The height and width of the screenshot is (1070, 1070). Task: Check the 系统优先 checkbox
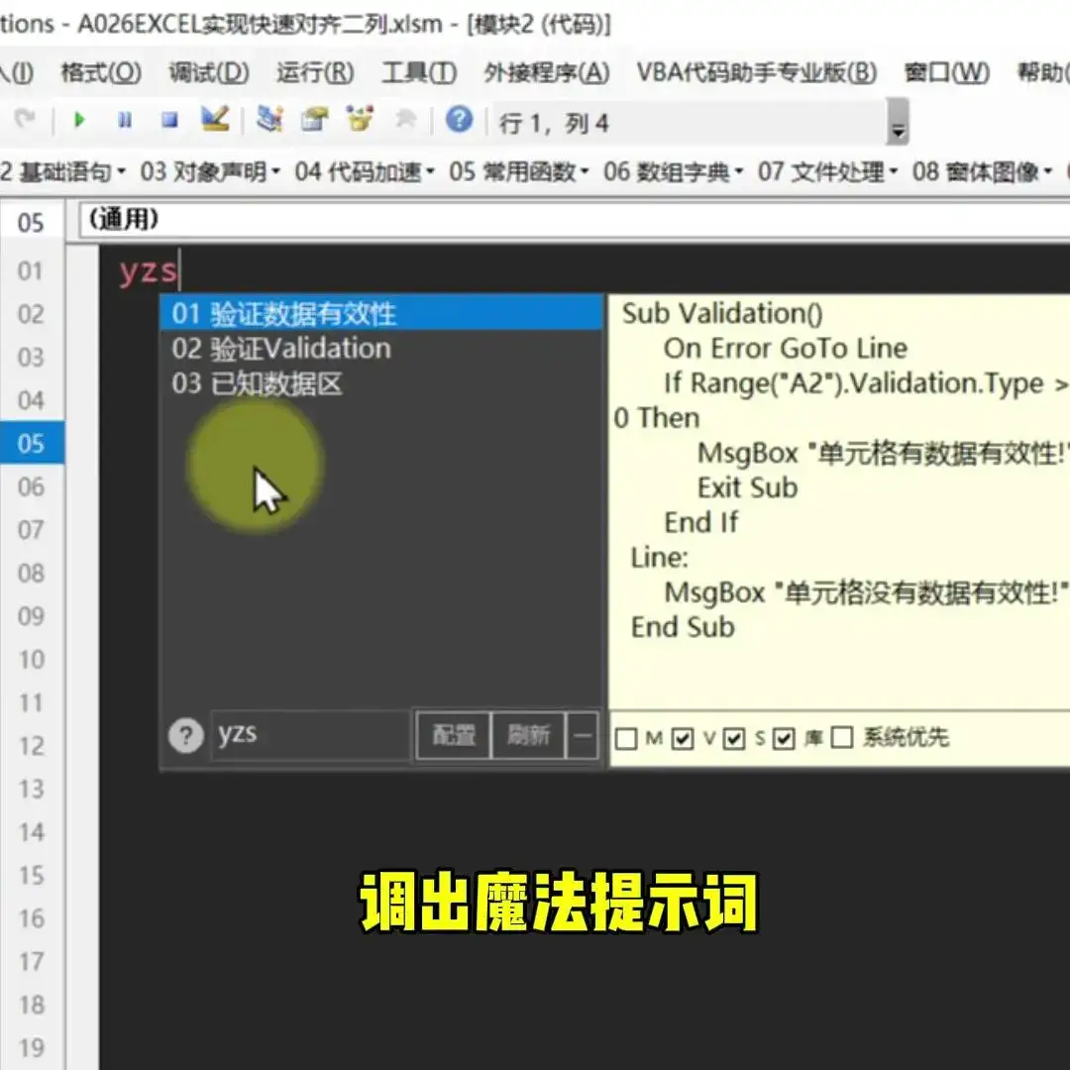841,738
